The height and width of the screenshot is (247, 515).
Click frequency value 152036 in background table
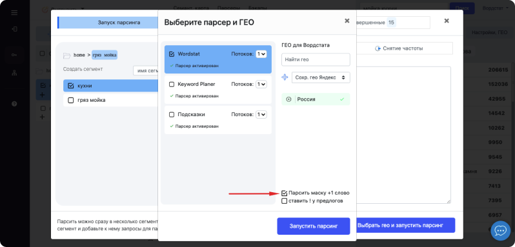point(498,84)
